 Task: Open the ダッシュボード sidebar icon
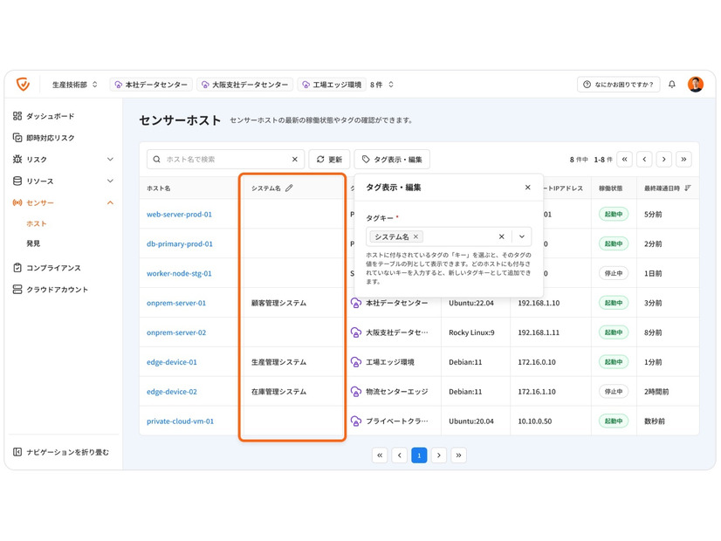[17, 116]
